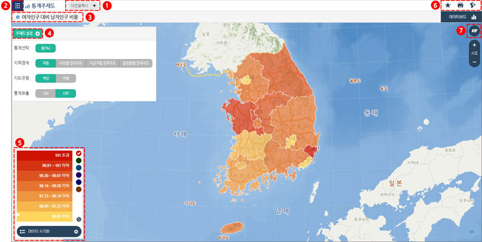Choose 버블 map type
The height and width of the screenshot is (242, 482).
[66, 78]
